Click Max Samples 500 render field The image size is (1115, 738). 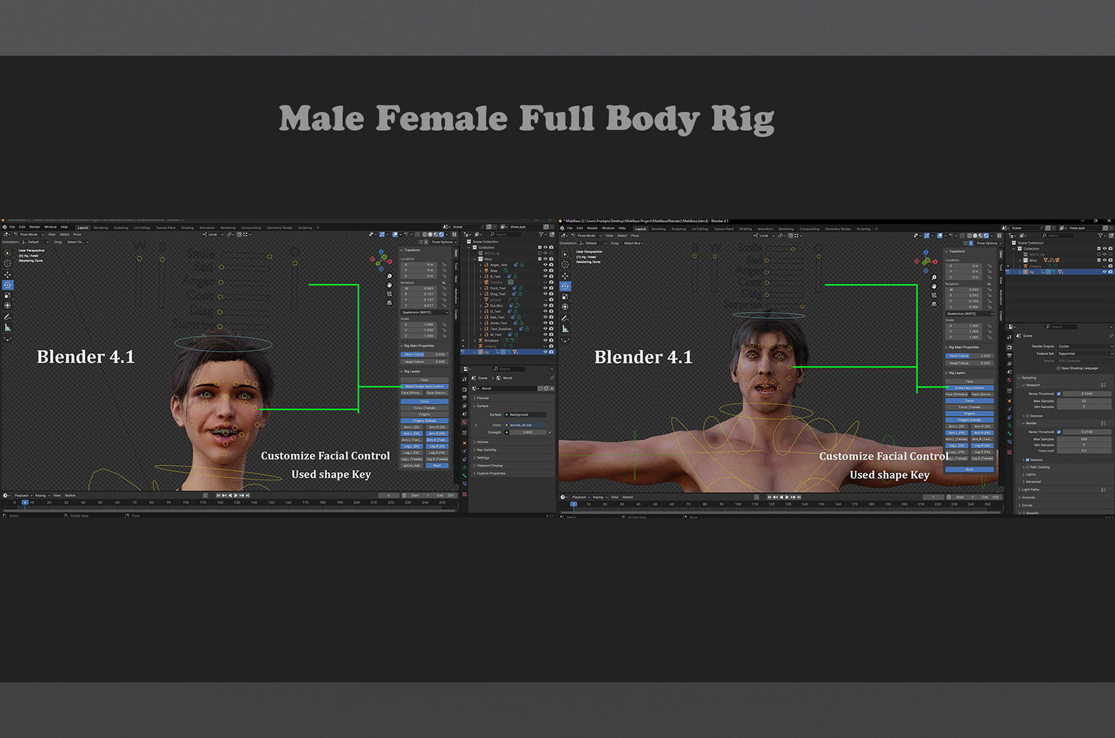1084,439
